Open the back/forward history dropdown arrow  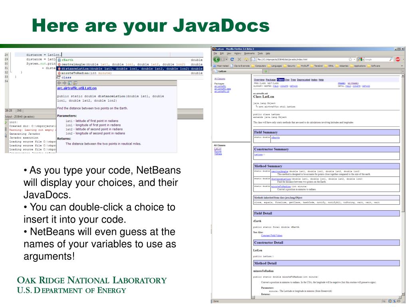pos(227,59)
